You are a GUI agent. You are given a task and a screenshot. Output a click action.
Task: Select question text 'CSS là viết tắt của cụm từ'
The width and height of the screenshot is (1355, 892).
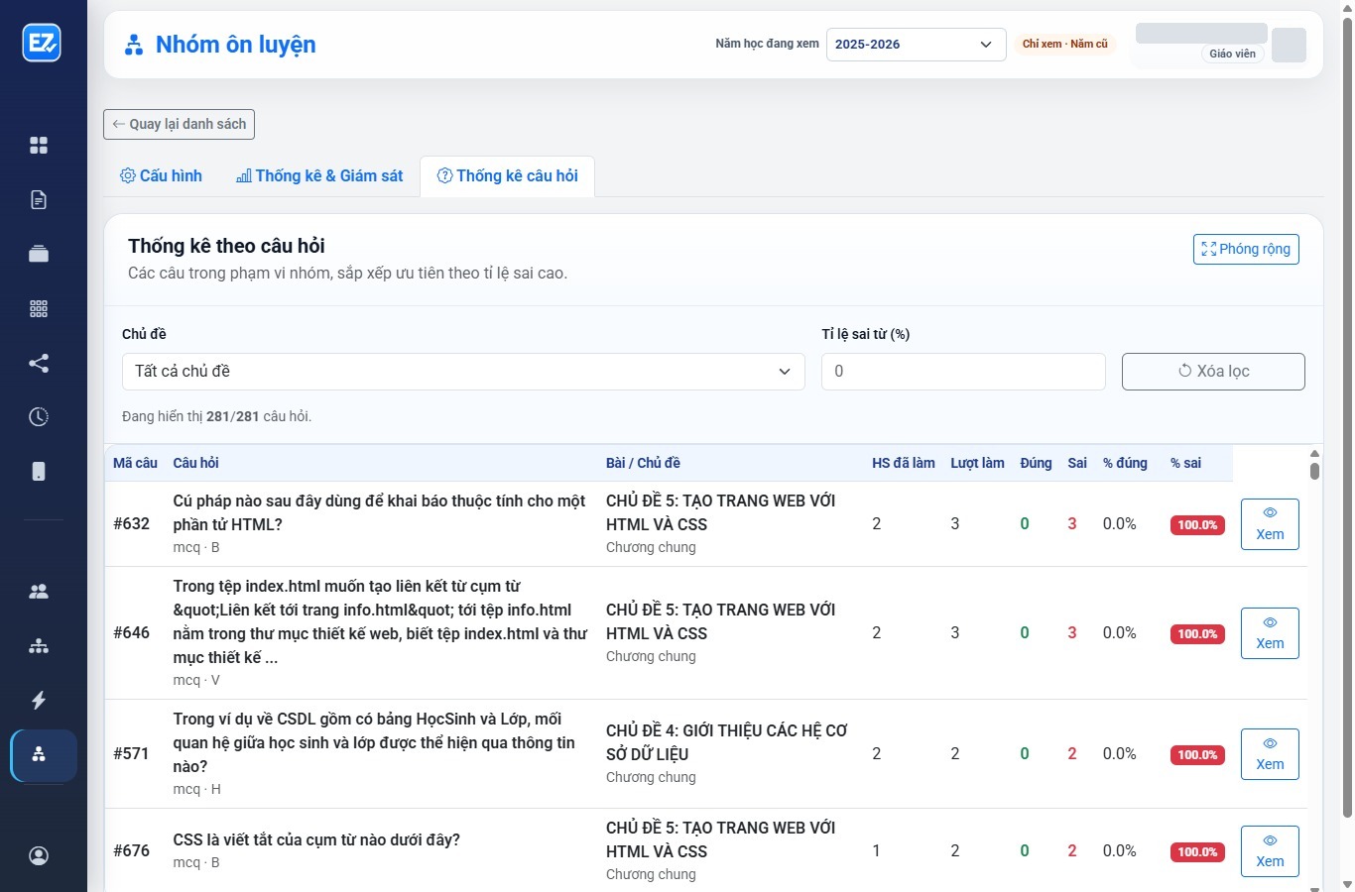click(268, 839)
